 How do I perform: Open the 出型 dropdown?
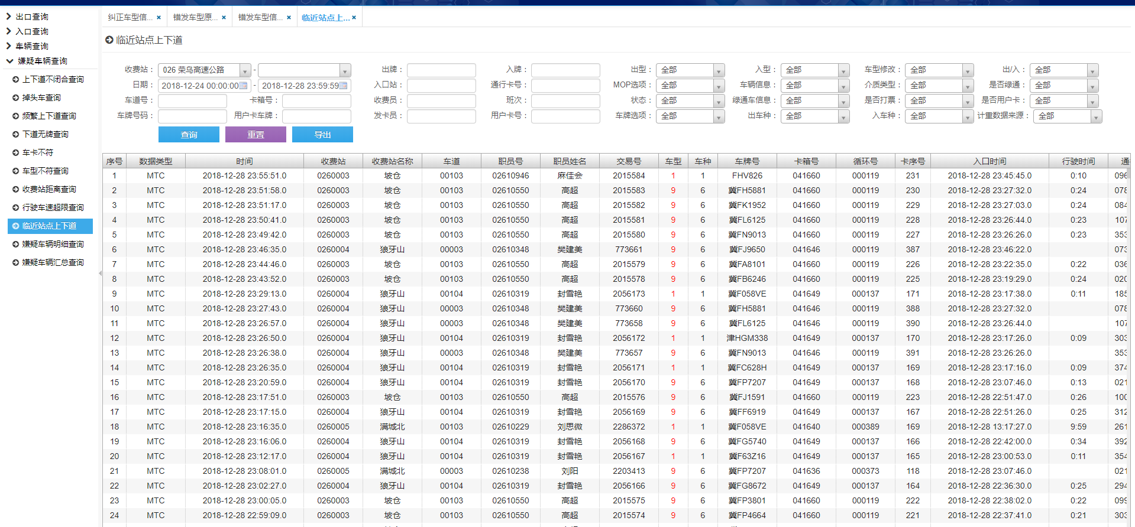(719, 70)
